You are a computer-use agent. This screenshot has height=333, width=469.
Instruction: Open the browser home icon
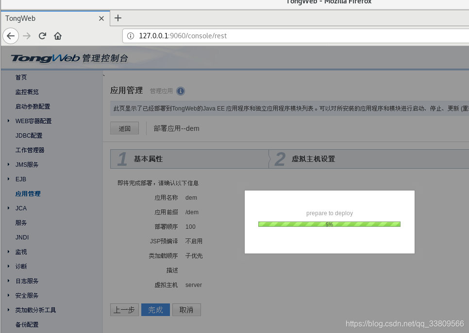[x=58, y=36]
